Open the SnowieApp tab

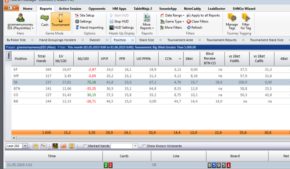(168, 9)
